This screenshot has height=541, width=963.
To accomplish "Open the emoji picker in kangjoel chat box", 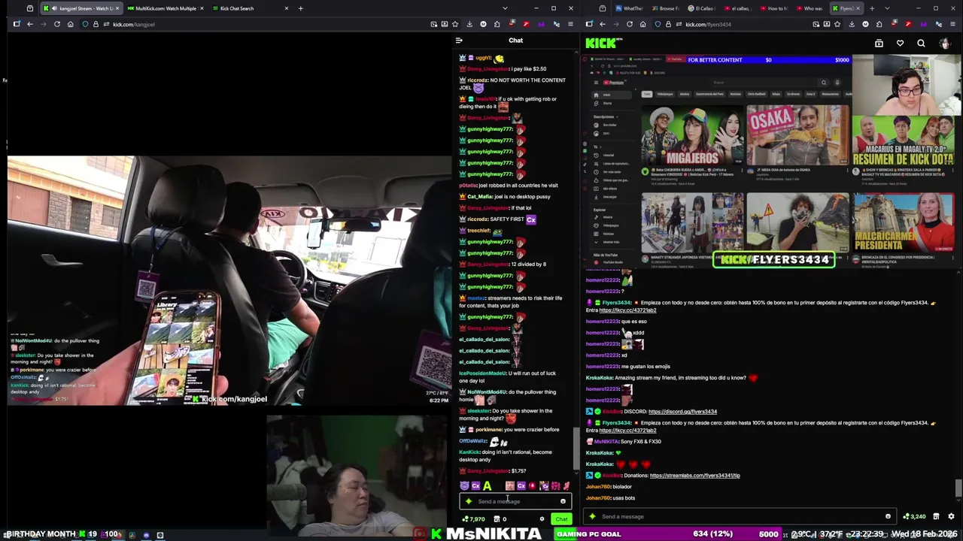I will point(563,501).
